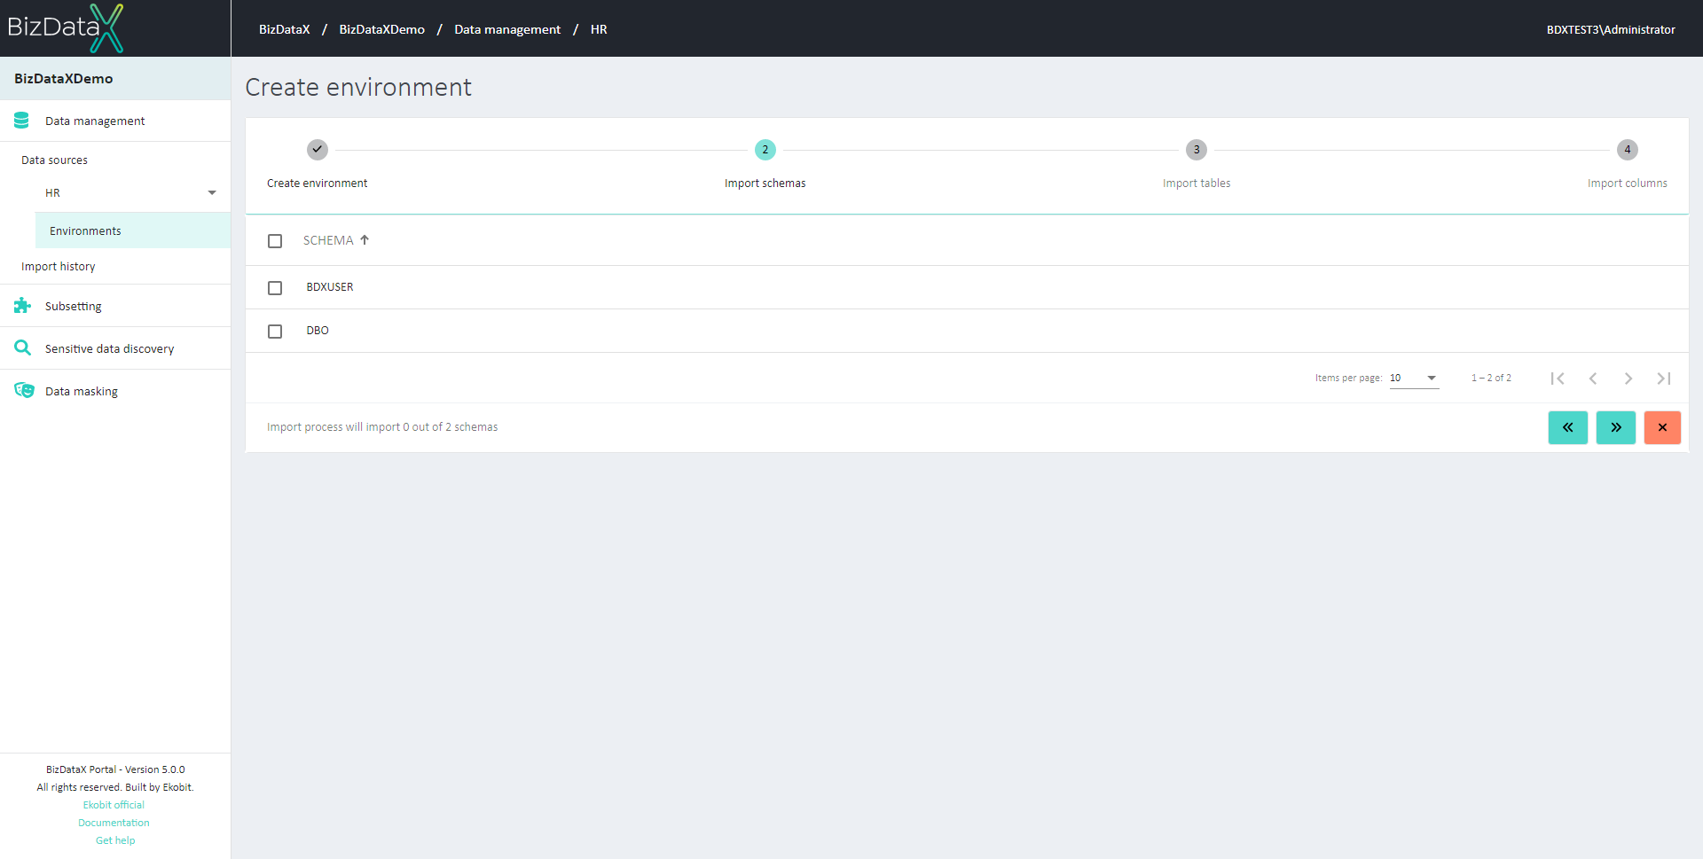Click the import process summary text
Image resolution: width=1703 pixels, height=859 pixels.
(382, 427)
